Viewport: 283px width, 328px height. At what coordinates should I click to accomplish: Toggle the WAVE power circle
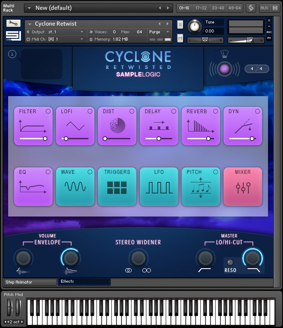coord(90,172)
